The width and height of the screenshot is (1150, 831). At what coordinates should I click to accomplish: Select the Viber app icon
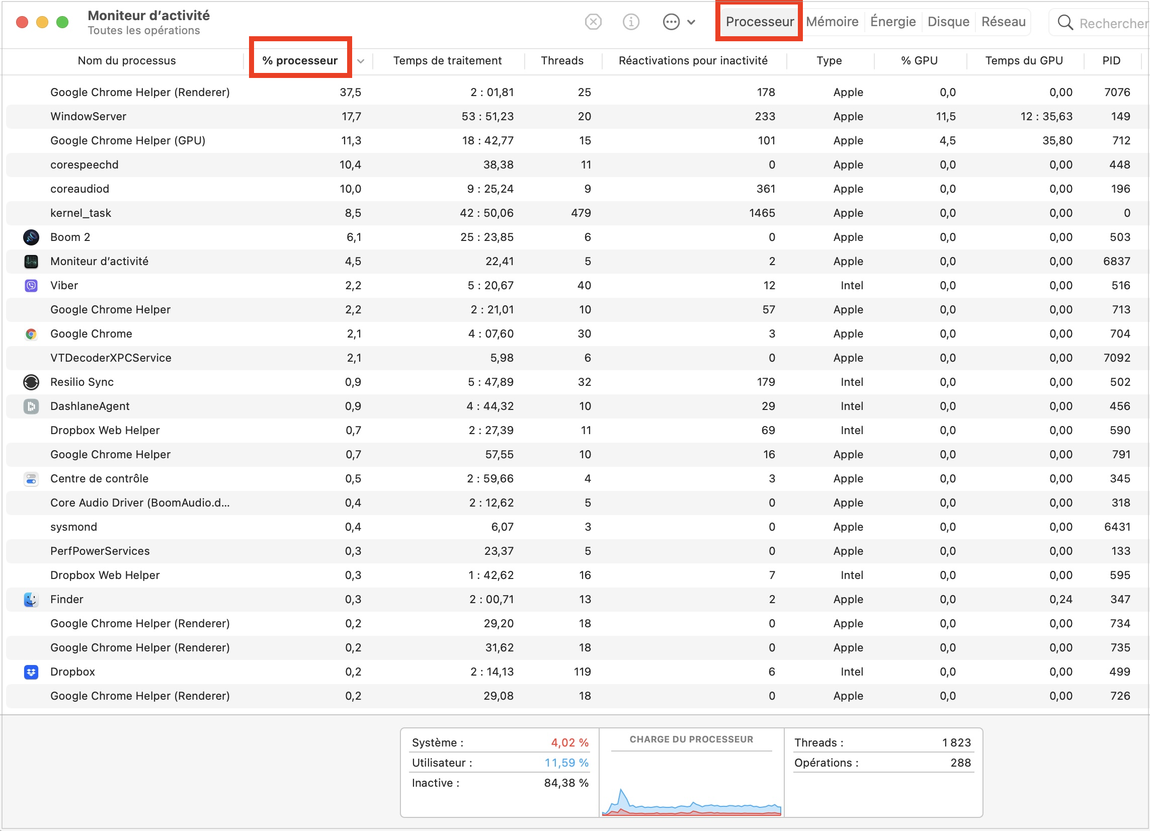tap(31, 285)
